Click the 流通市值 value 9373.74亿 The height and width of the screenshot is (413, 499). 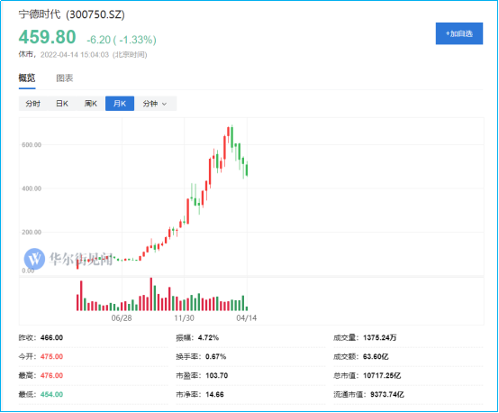coord(387,395)
